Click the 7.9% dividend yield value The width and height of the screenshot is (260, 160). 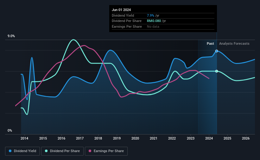150,15
